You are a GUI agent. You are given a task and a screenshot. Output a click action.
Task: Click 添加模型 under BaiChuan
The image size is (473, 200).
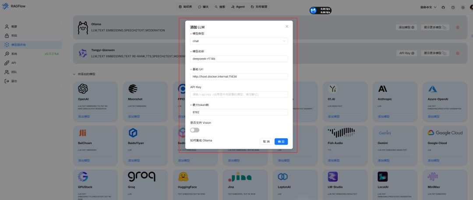point(84,161)
